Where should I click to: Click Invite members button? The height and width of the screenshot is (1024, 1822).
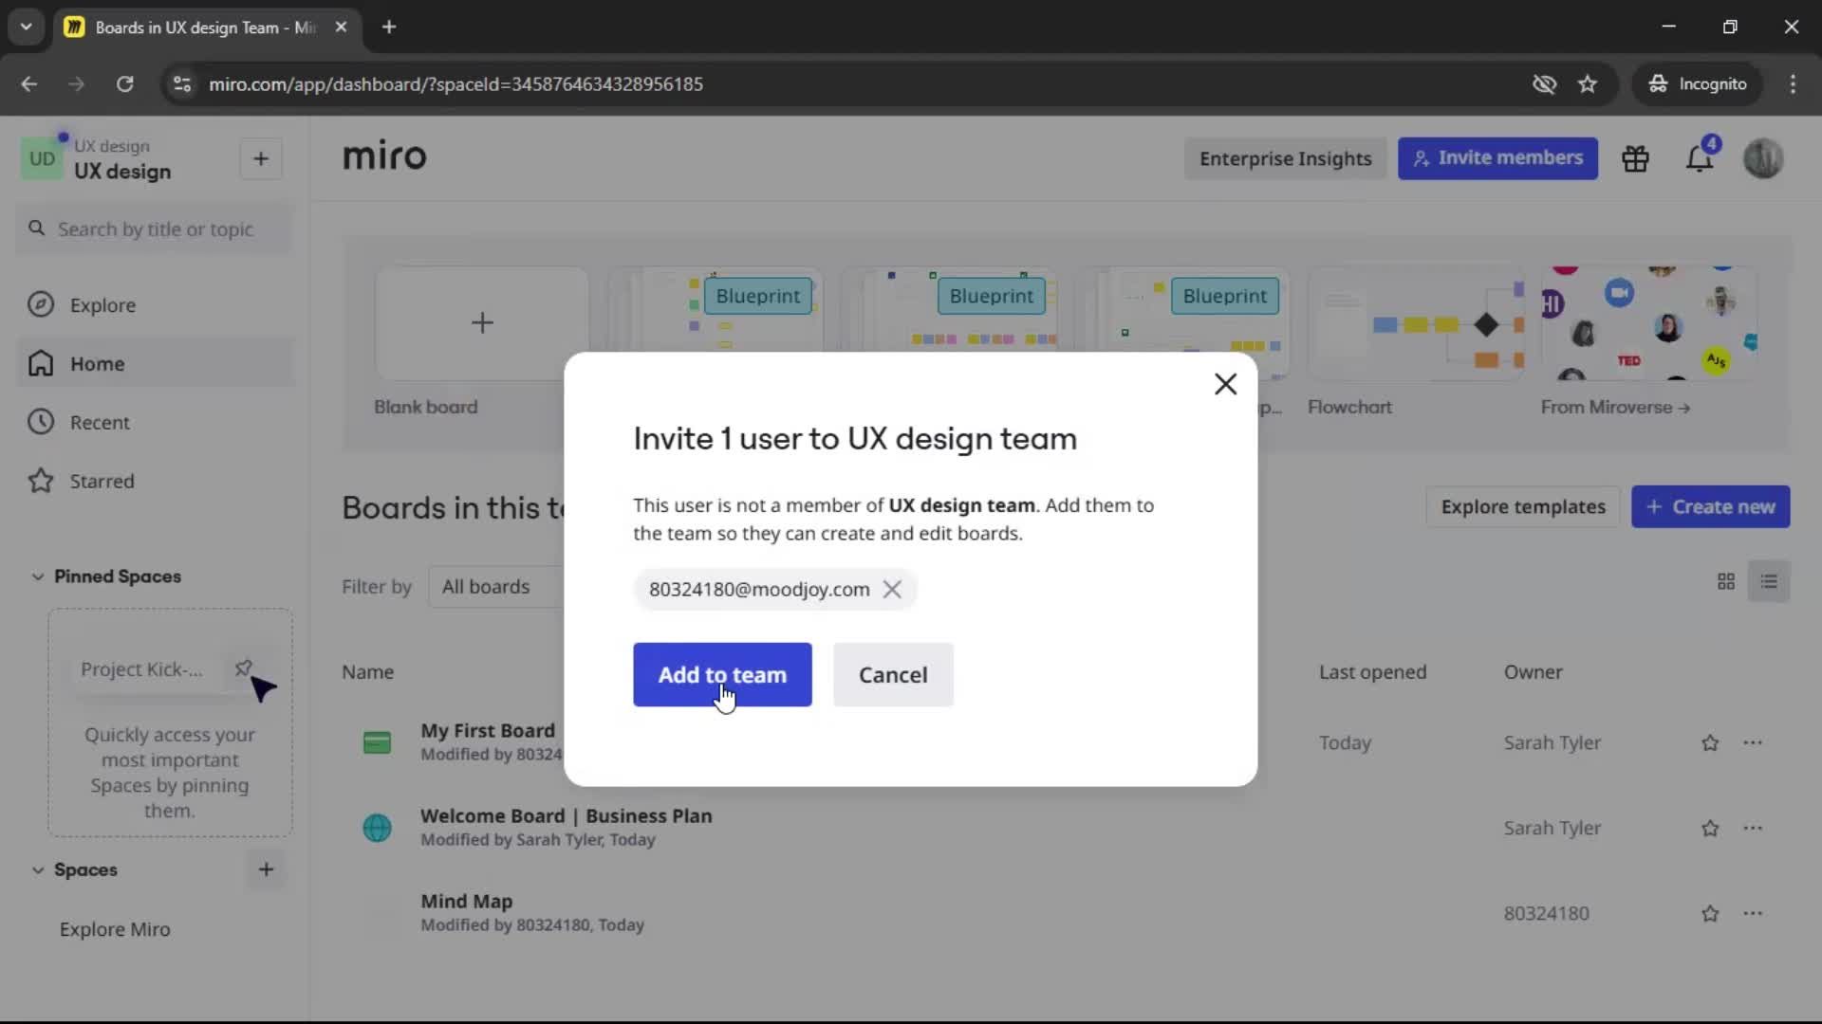pos(1497,158)
